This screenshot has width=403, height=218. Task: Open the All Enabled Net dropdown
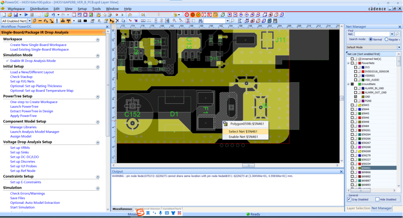(29, 21)
